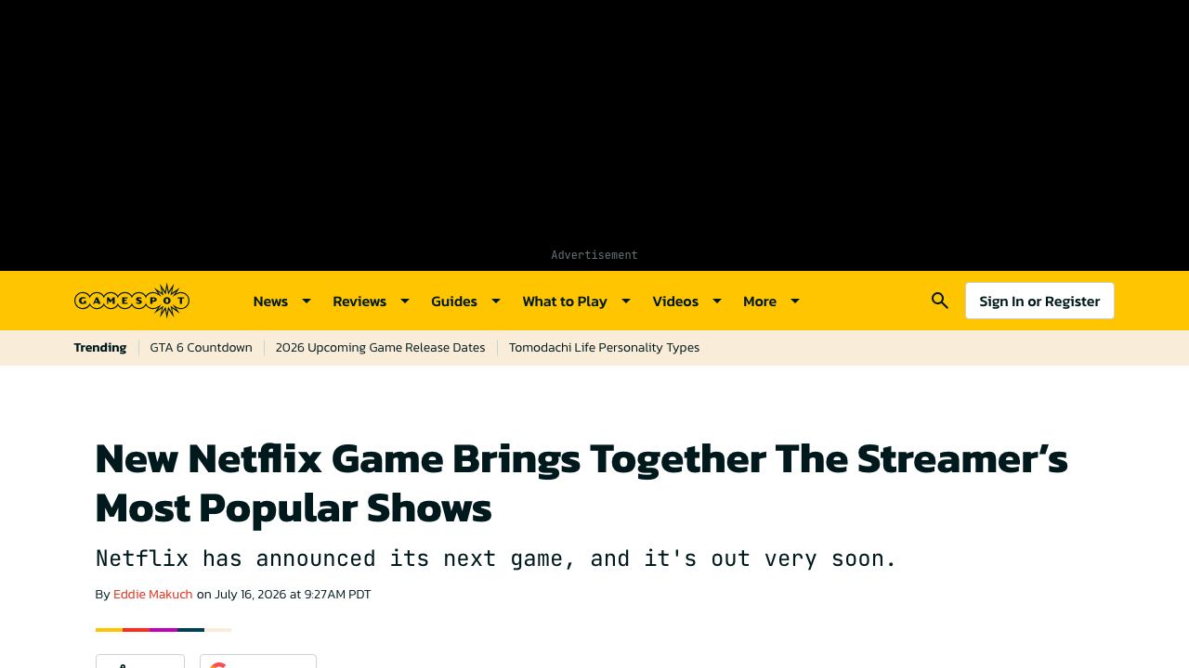The height and width of the screenshot is (668, 1189).
Task: Expand the Reviews dropdown arrow
Action: click(405, 301)
